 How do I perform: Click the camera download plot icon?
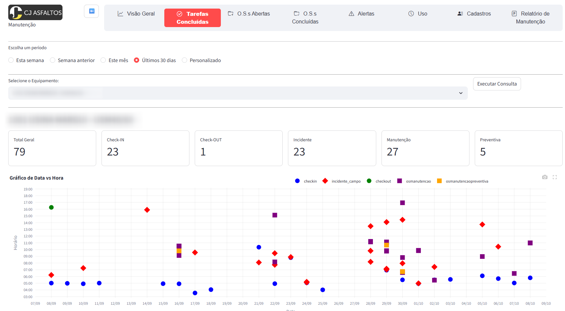[x=545, y=177]
